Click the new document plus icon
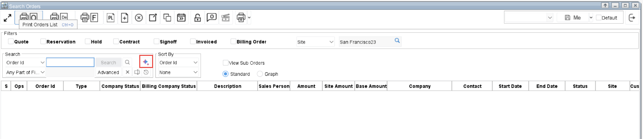 [x=125, y=18]
